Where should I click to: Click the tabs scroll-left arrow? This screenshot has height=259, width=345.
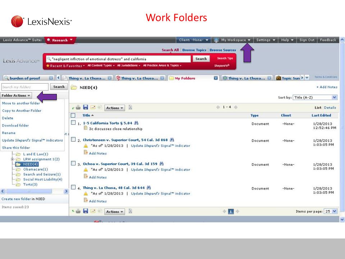(x=58, y=78)
